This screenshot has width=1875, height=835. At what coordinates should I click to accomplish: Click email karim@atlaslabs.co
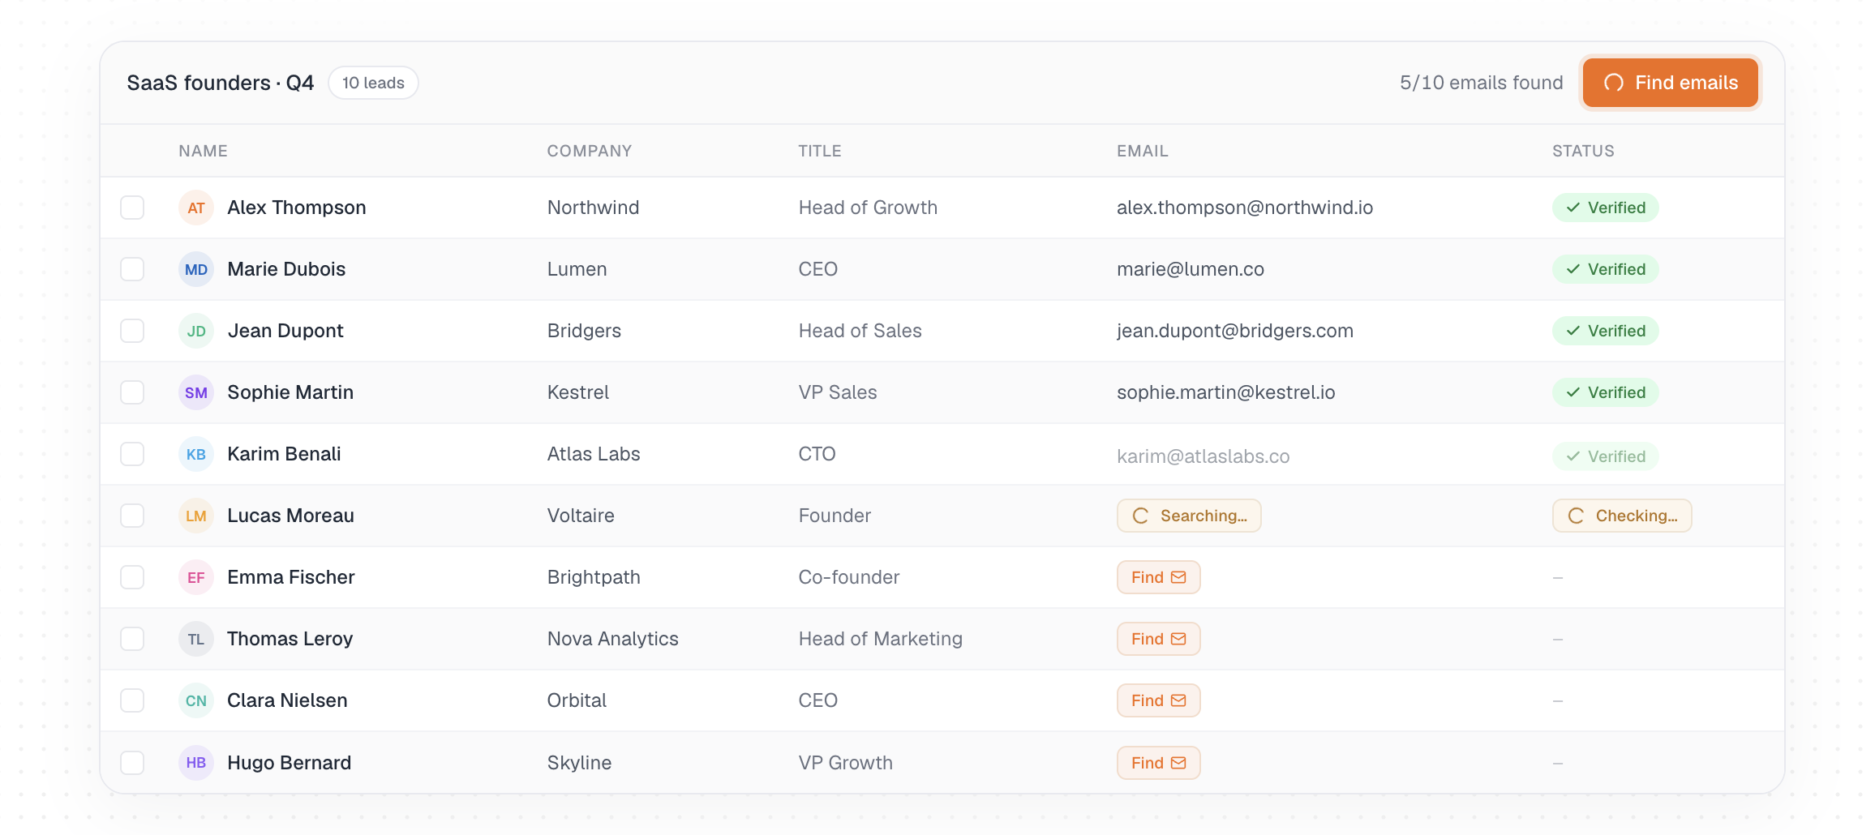(1203, 456)
